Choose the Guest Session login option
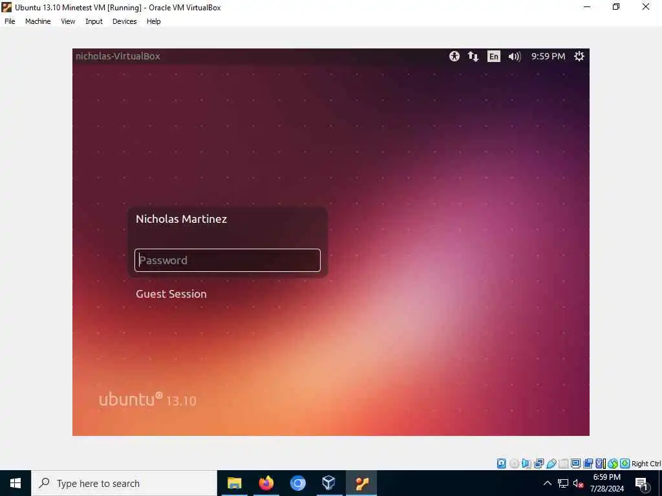This screenshot has width=662, height=496. [171, 294]
